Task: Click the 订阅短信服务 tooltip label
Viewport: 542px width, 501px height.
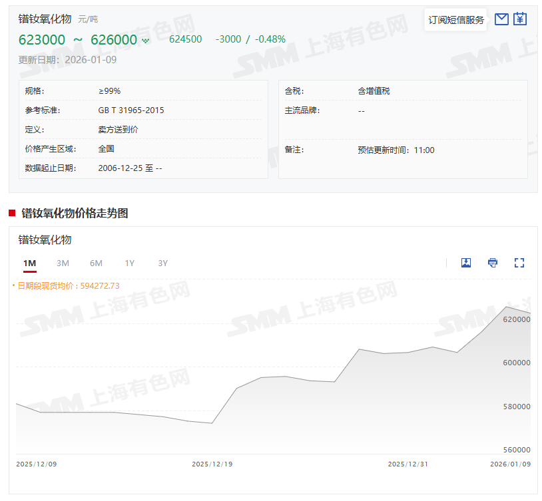Action: coord(456,20)
